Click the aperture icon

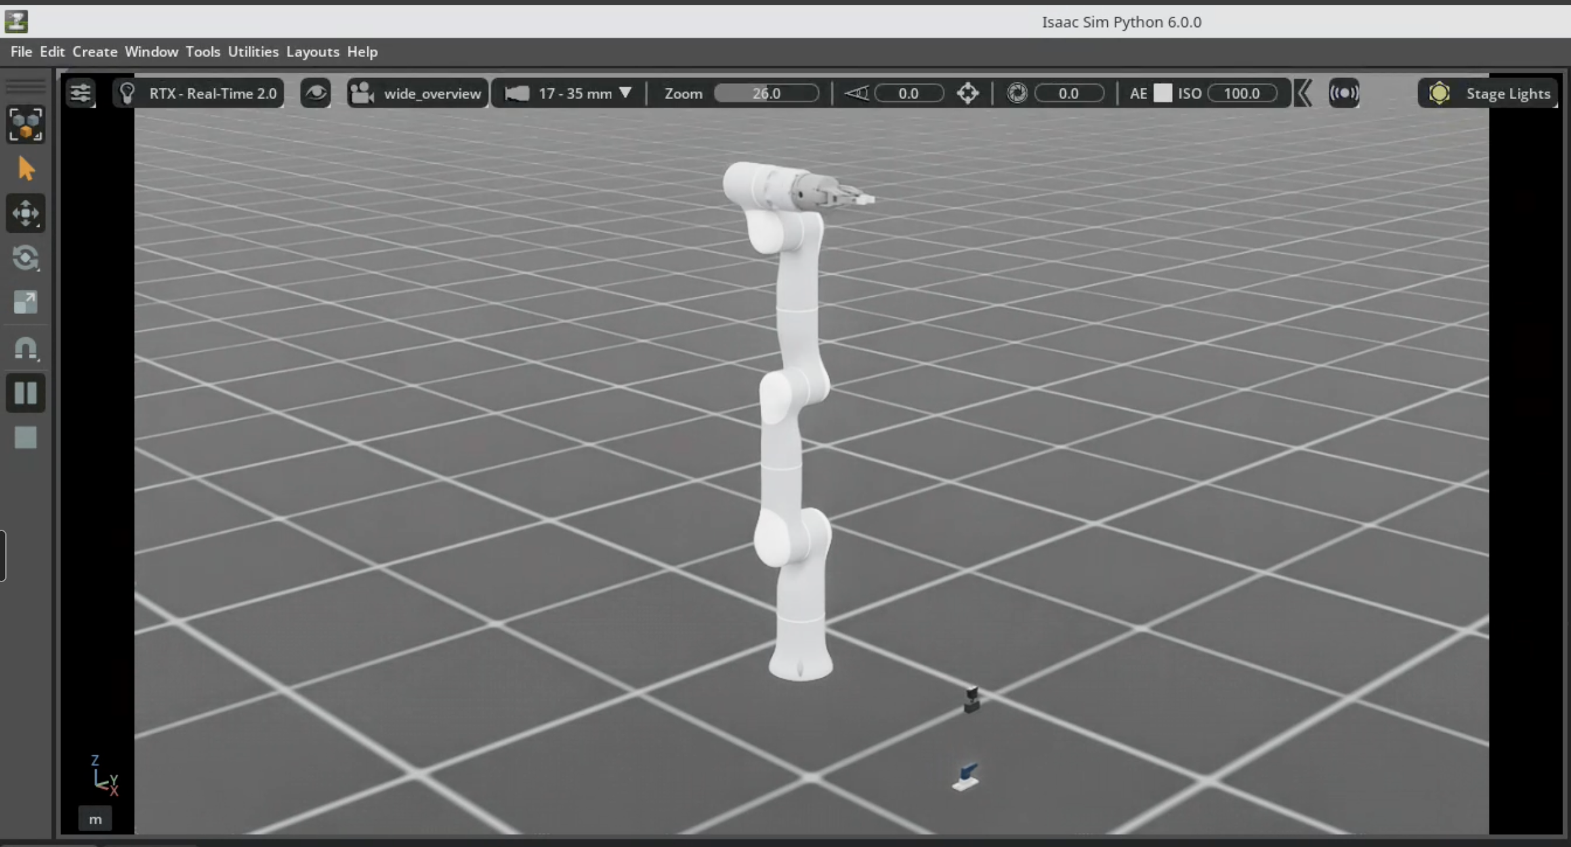tap(1017, 93)
